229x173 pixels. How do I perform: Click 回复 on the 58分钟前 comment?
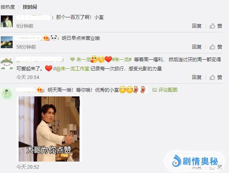click(x=197, y=47)
